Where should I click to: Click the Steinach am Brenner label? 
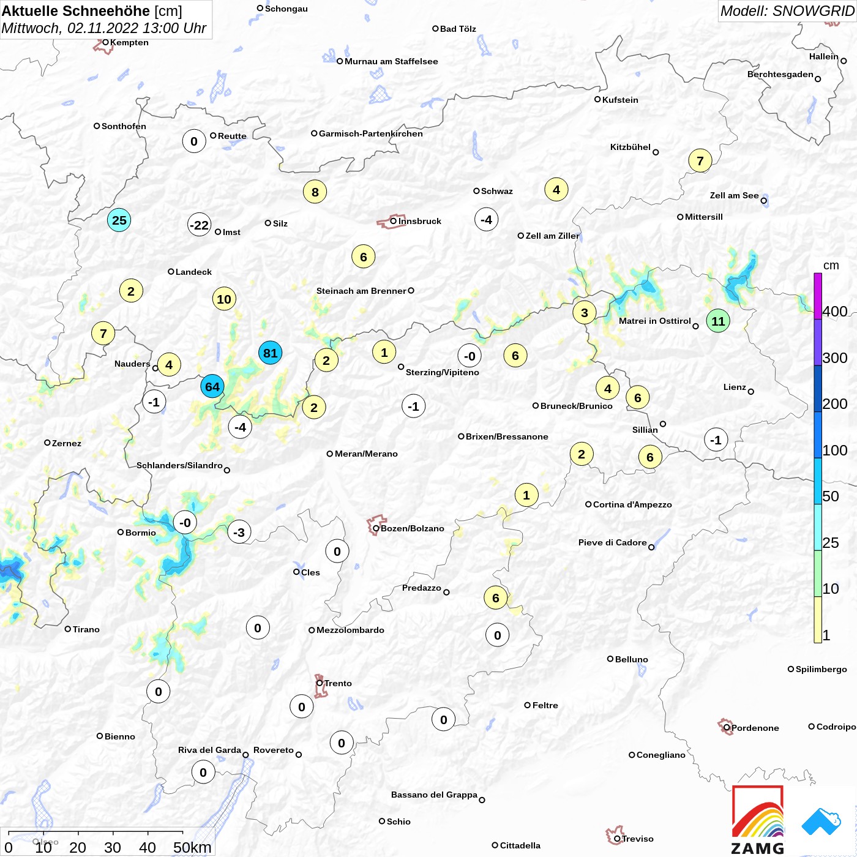click(x=361, y=291)
